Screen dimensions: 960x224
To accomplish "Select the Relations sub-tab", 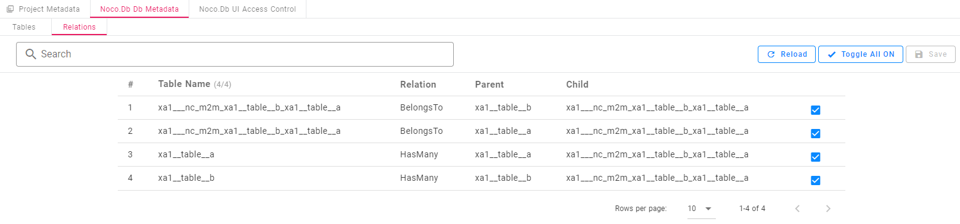I will point(80,27).
